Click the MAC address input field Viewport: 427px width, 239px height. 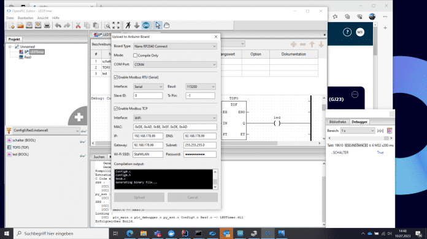tap(175, 127)
